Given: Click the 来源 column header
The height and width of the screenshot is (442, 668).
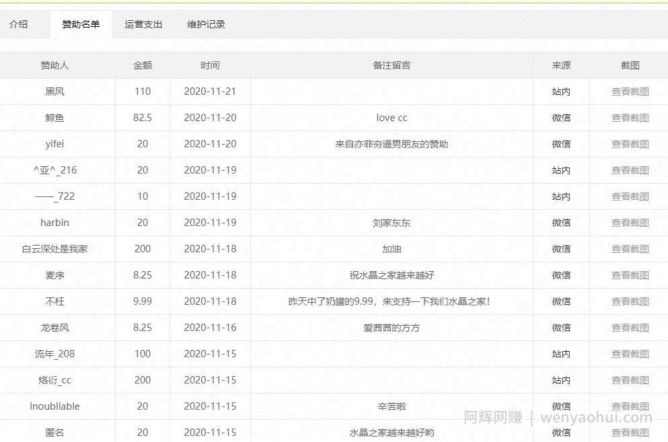Looking at the screenshot, I should 561,65.
